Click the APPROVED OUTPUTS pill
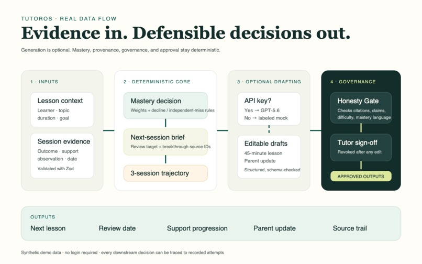422x264 pixels. tap(361, 177)
